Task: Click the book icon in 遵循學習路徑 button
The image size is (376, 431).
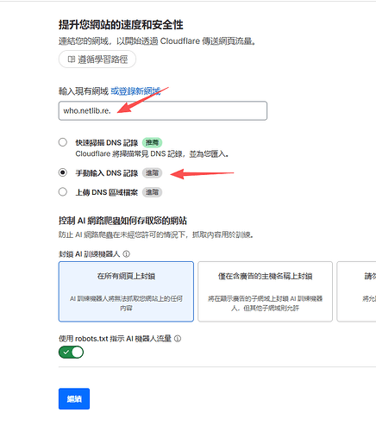Action: click(71, 59)
